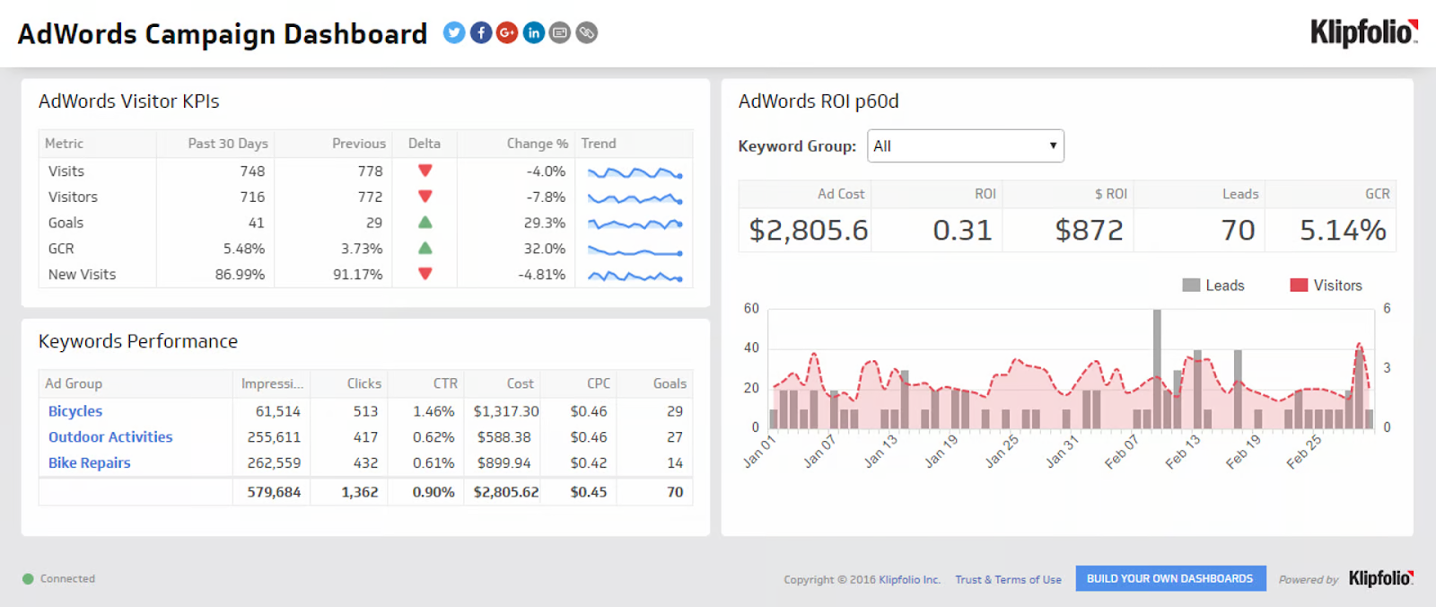Copy dashboard link icon
The height and width of the screenshot is (607, 1436).
point(587,33)
